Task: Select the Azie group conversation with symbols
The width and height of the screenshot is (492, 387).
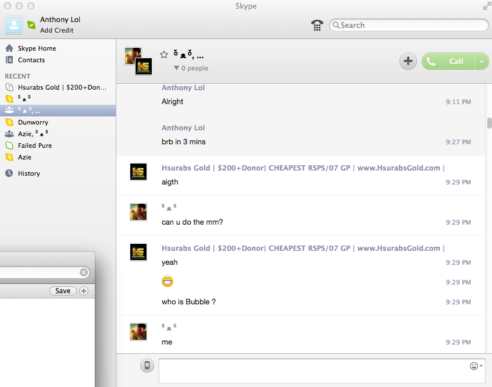Action: click(x=58, y=134)
